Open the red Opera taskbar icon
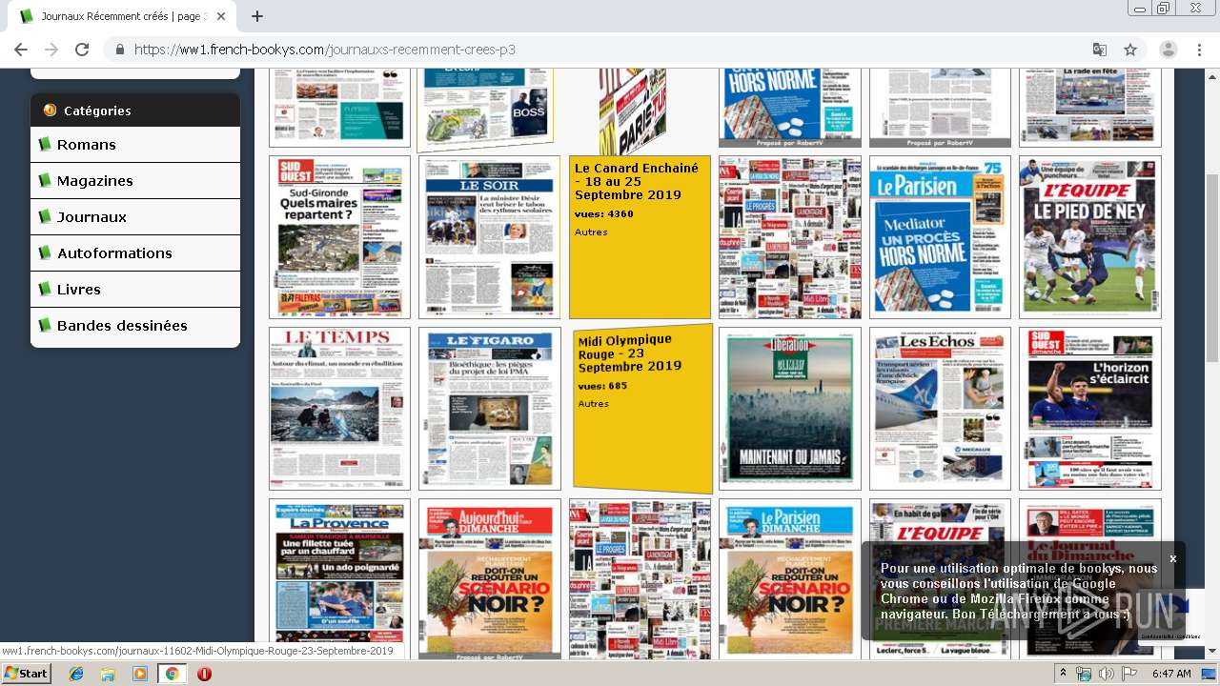Image resolution: width=1220 pixels, height=686 pixels. [204, 674]
